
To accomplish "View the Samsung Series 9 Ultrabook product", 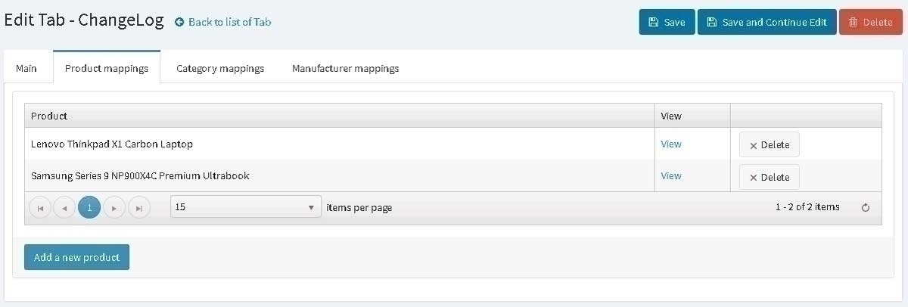I will [x=670, y=175].
